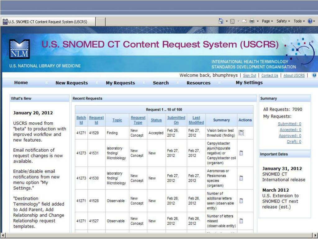Click the horizontal scrollbar right arrow
318x239 pixels.
pos(315,236)
